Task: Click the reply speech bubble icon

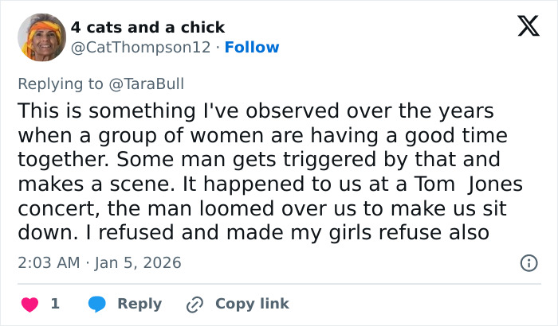Action: [97, 304]
